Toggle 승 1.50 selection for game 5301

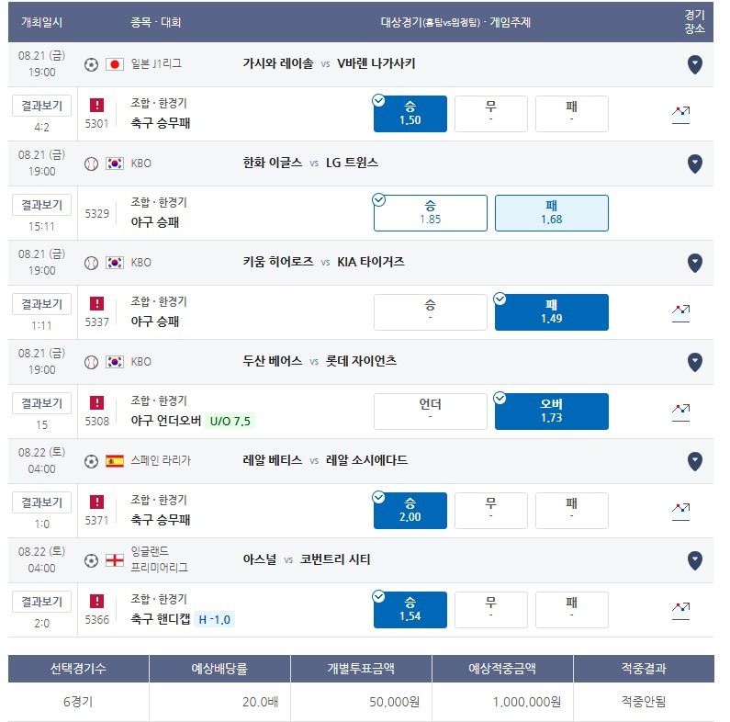tap(410, 114)
